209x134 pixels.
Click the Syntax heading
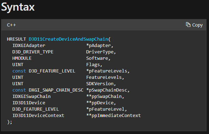pos(18,7)
